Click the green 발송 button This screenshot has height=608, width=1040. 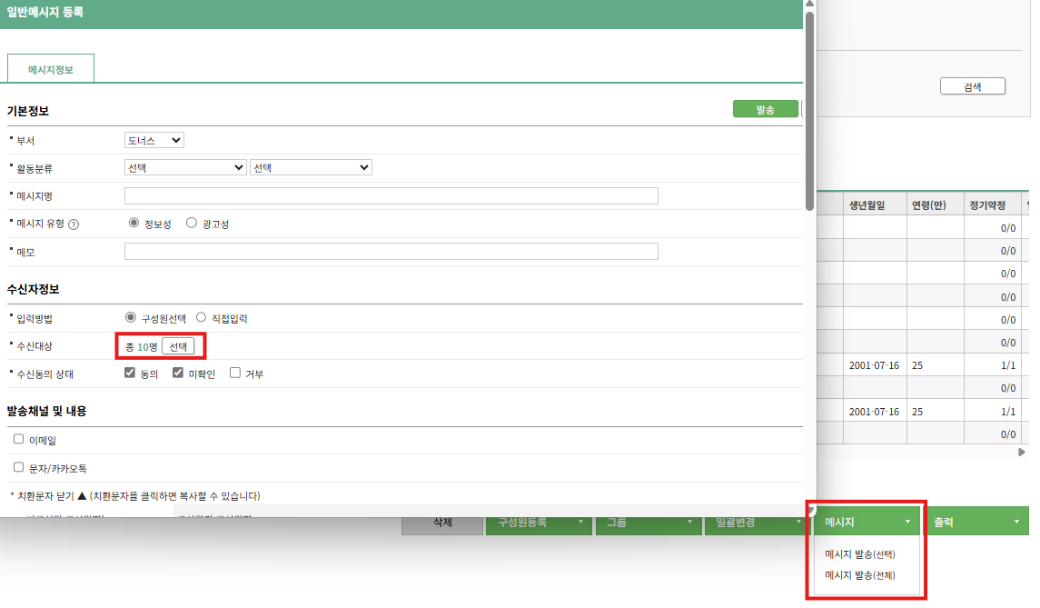coord(766,110)
